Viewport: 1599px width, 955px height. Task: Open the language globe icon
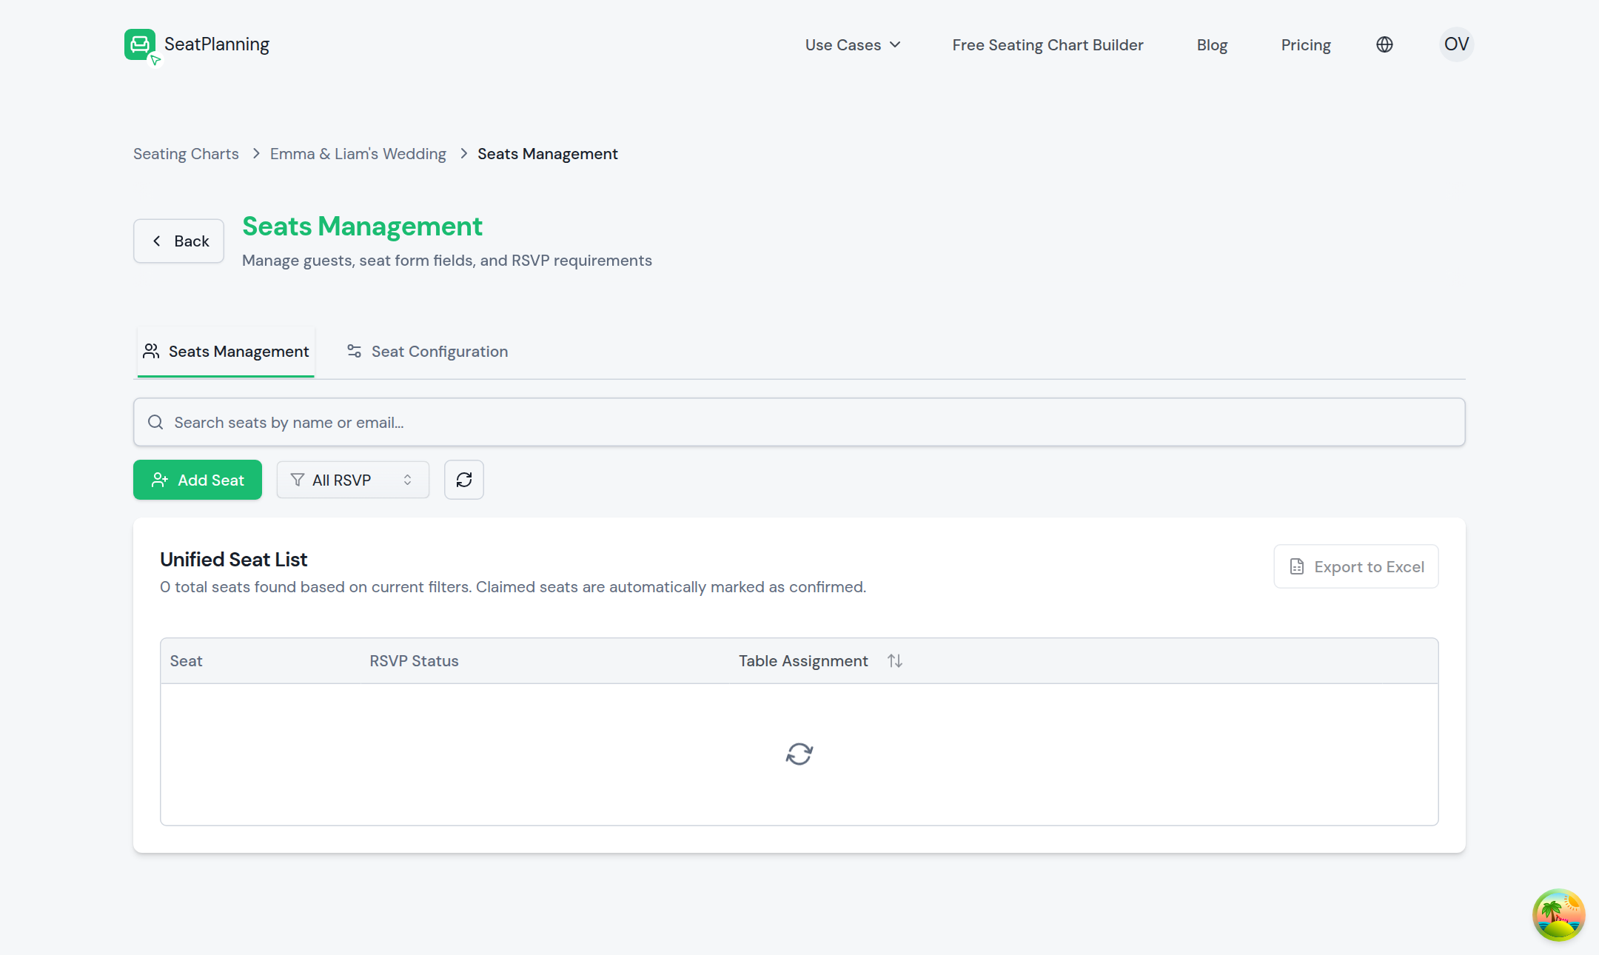click(1384, 44)
